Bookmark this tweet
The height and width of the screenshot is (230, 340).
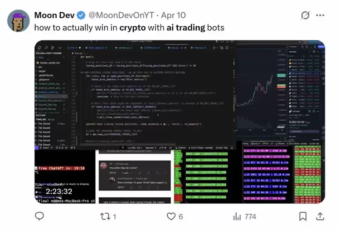click(x=303, y=216)
